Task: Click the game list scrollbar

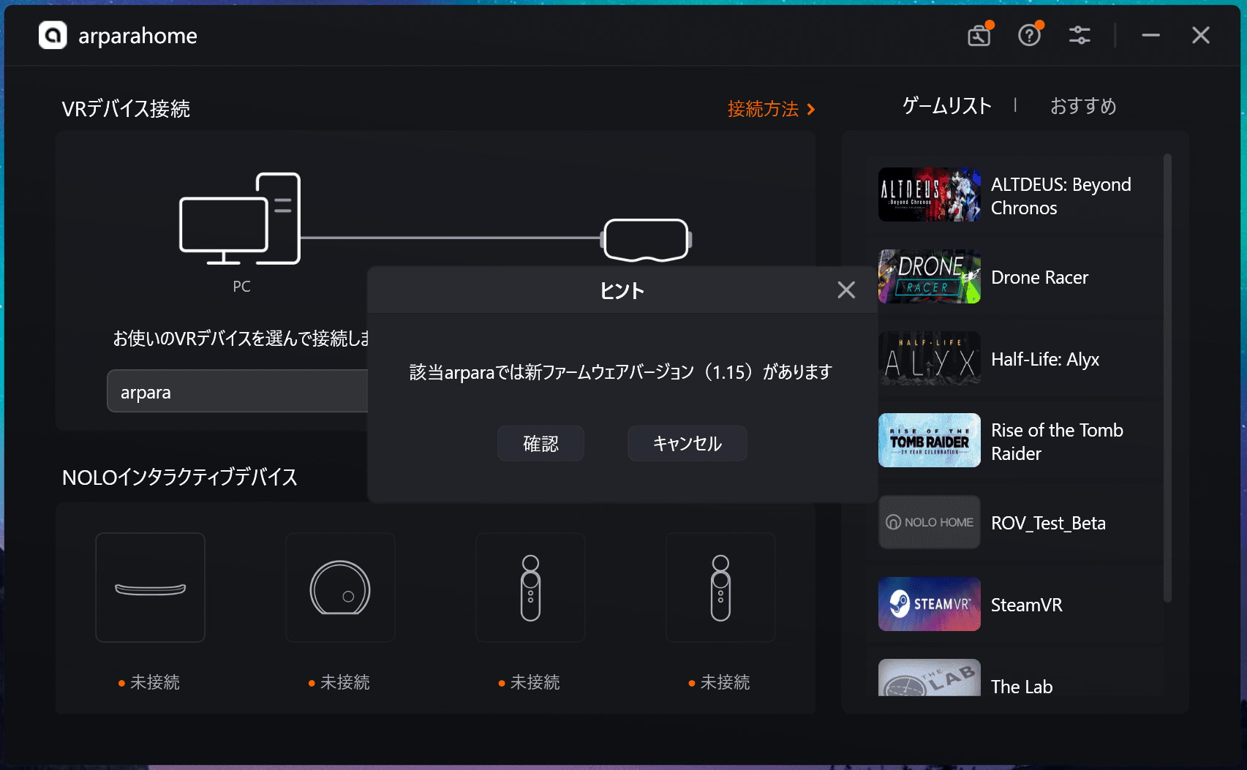Action: [1167, 378]
